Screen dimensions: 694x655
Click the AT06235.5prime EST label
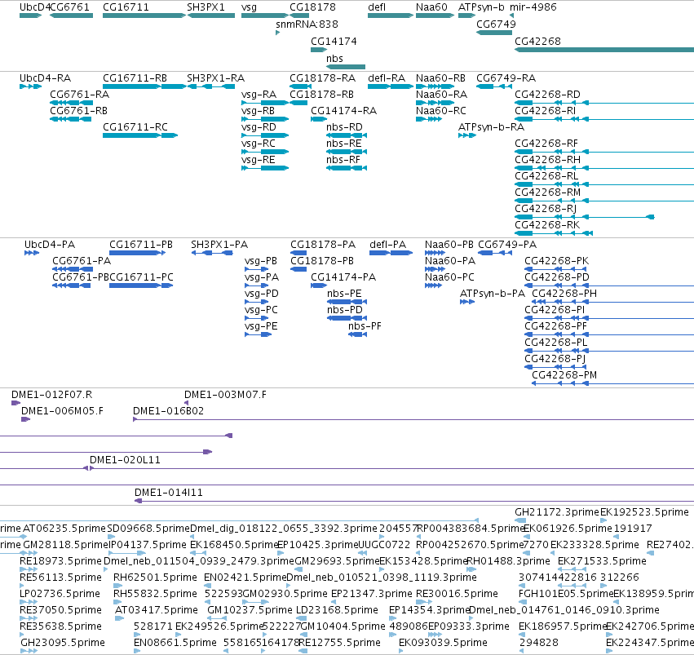(x=64, y=529)
